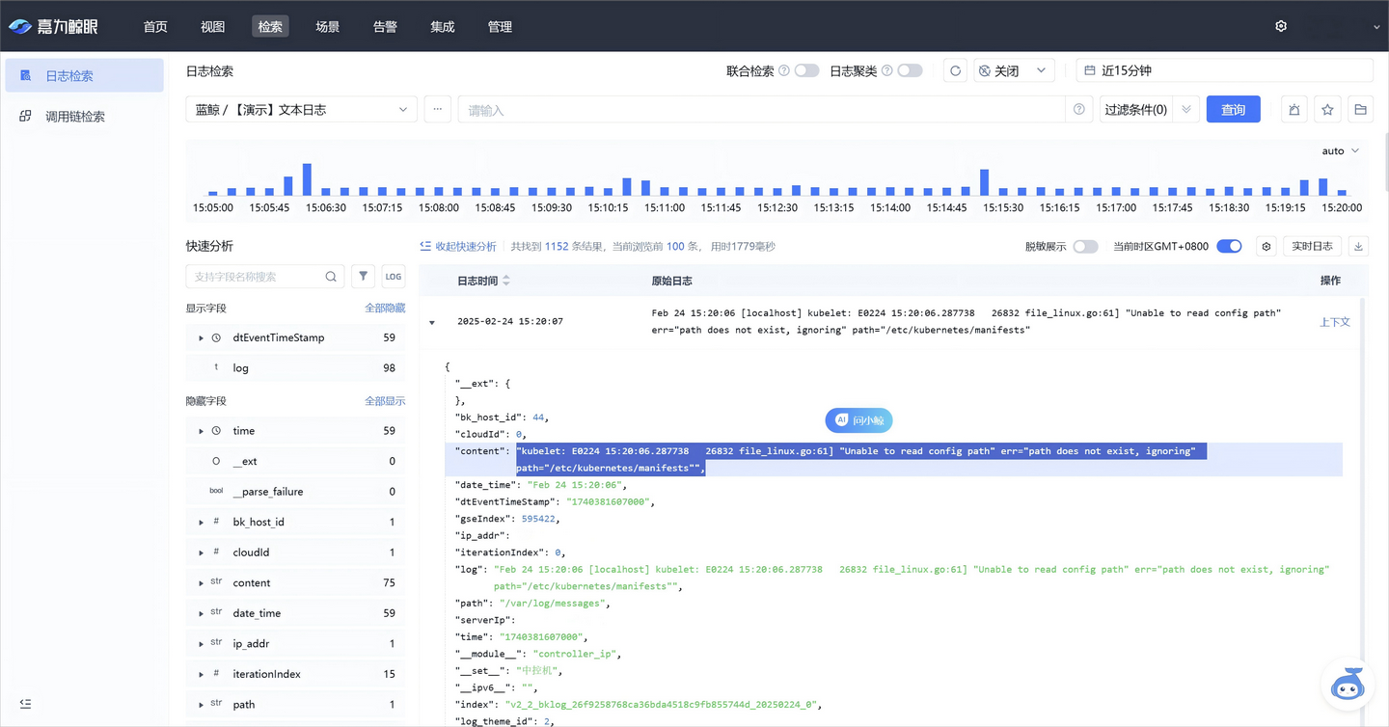Click the tall histogram bar near 15:15:30
Image resolution: width=1389 pixels, height=727 pixels.
coord(985,182)
